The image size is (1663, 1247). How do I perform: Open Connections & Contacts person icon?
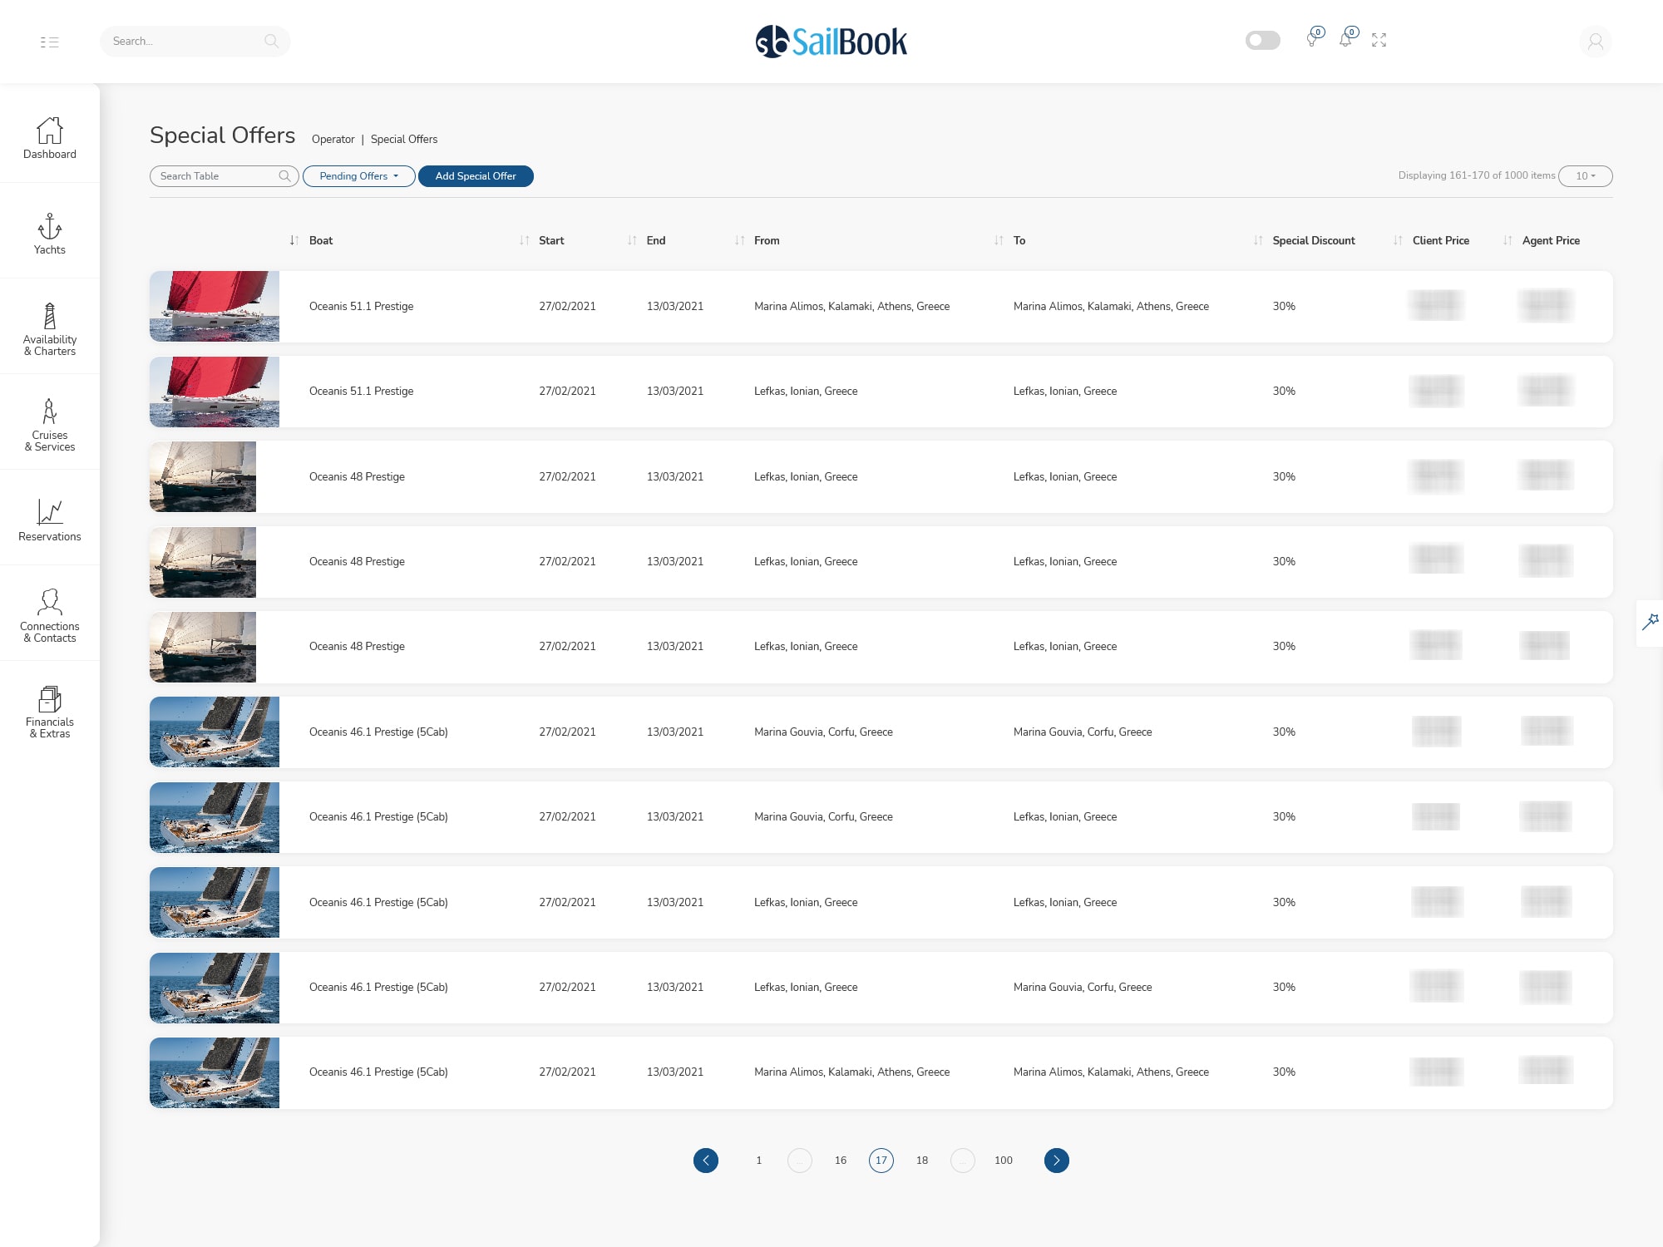point(50,602)
